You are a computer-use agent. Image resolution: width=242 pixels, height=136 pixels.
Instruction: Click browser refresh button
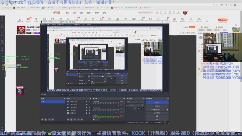click(7, 5)
